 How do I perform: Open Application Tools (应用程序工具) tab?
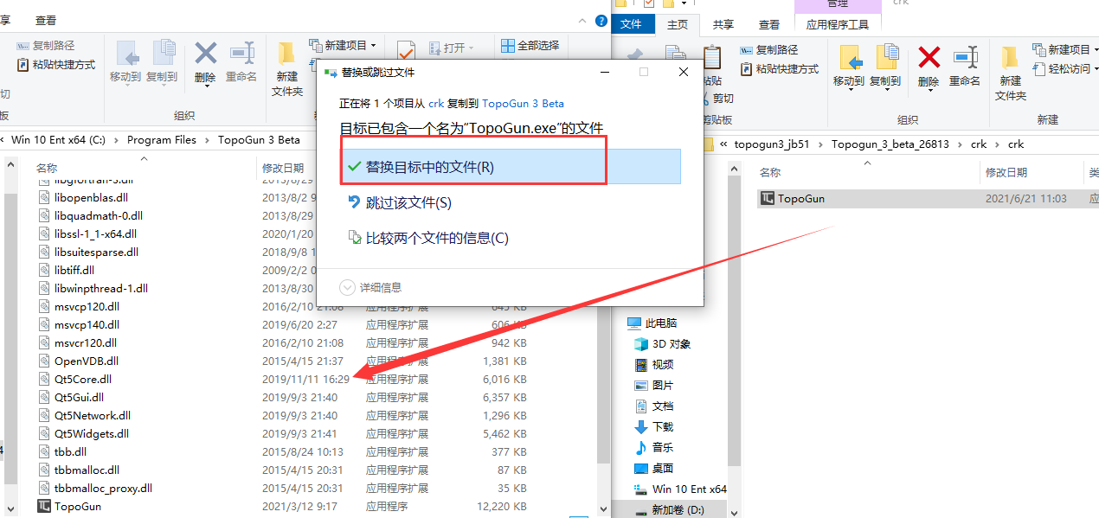click(837, 25)
